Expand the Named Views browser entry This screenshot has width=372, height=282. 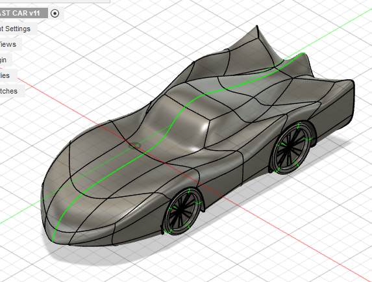10,44
